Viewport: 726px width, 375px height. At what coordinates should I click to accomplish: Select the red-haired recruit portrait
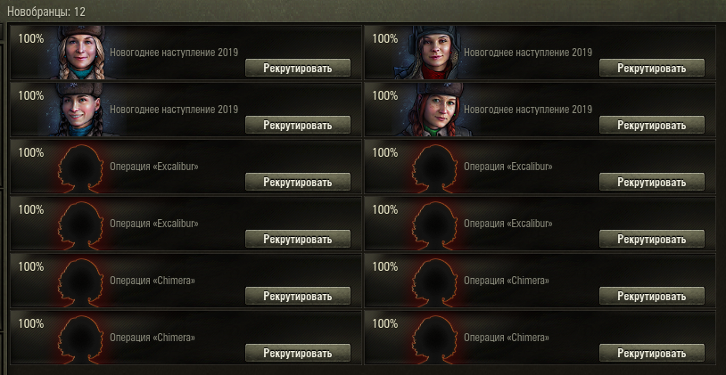(x=433, y=110)
